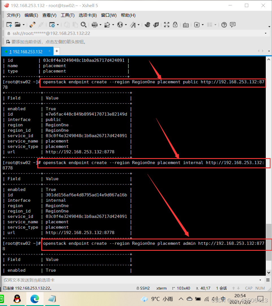Add a new tab with plus button
Image resolution: width=272 pixels, height=306 pixels.
pyautogui.click(x=56, y=51)
